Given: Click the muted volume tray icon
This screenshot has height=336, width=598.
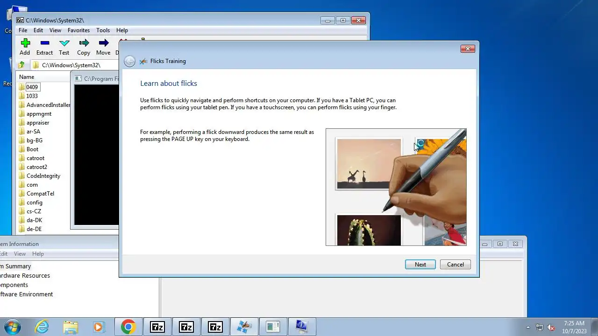Looking at the screenshot, I should [551, 327].
